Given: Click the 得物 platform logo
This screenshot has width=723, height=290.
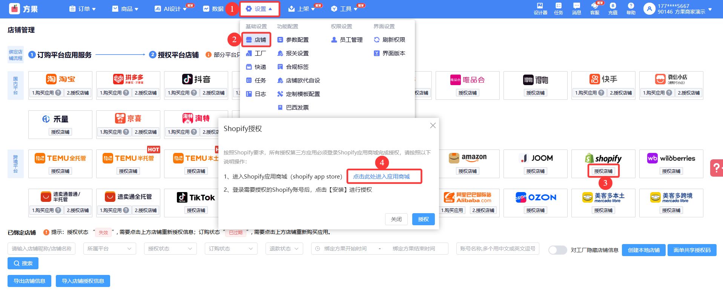Looking at the screenshot, I should (536, 80).
